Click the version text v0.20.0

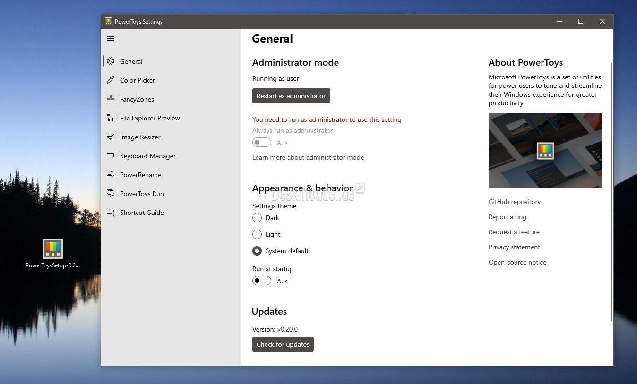click(x=287, y=329)
